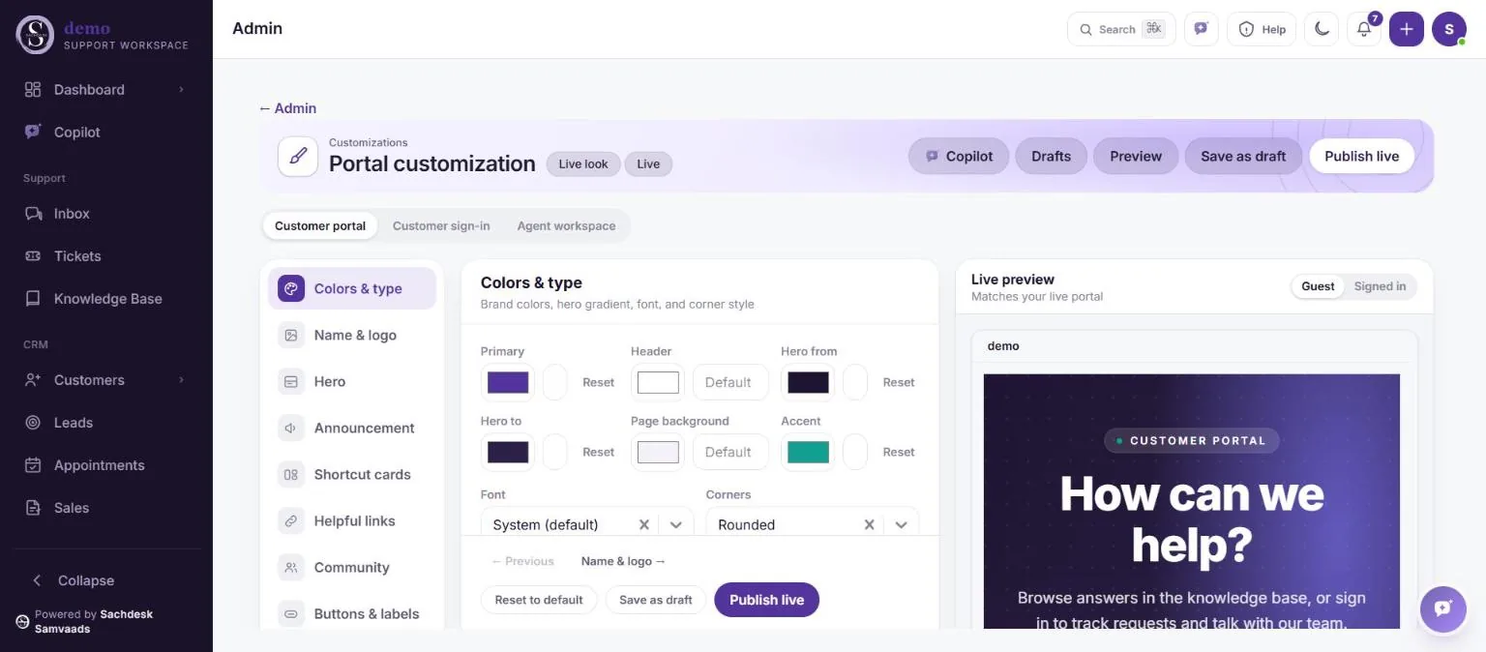Click the Colors & type palette icon
The height and width of the screenshot is (652, 1486).
[291, 288]
